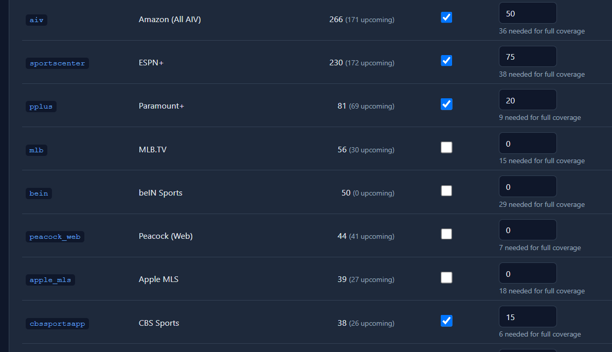The height and width of the screenshot is (352, 612).
Task: Disable the Paramount+ checkbox
Action: coord(446,104)
